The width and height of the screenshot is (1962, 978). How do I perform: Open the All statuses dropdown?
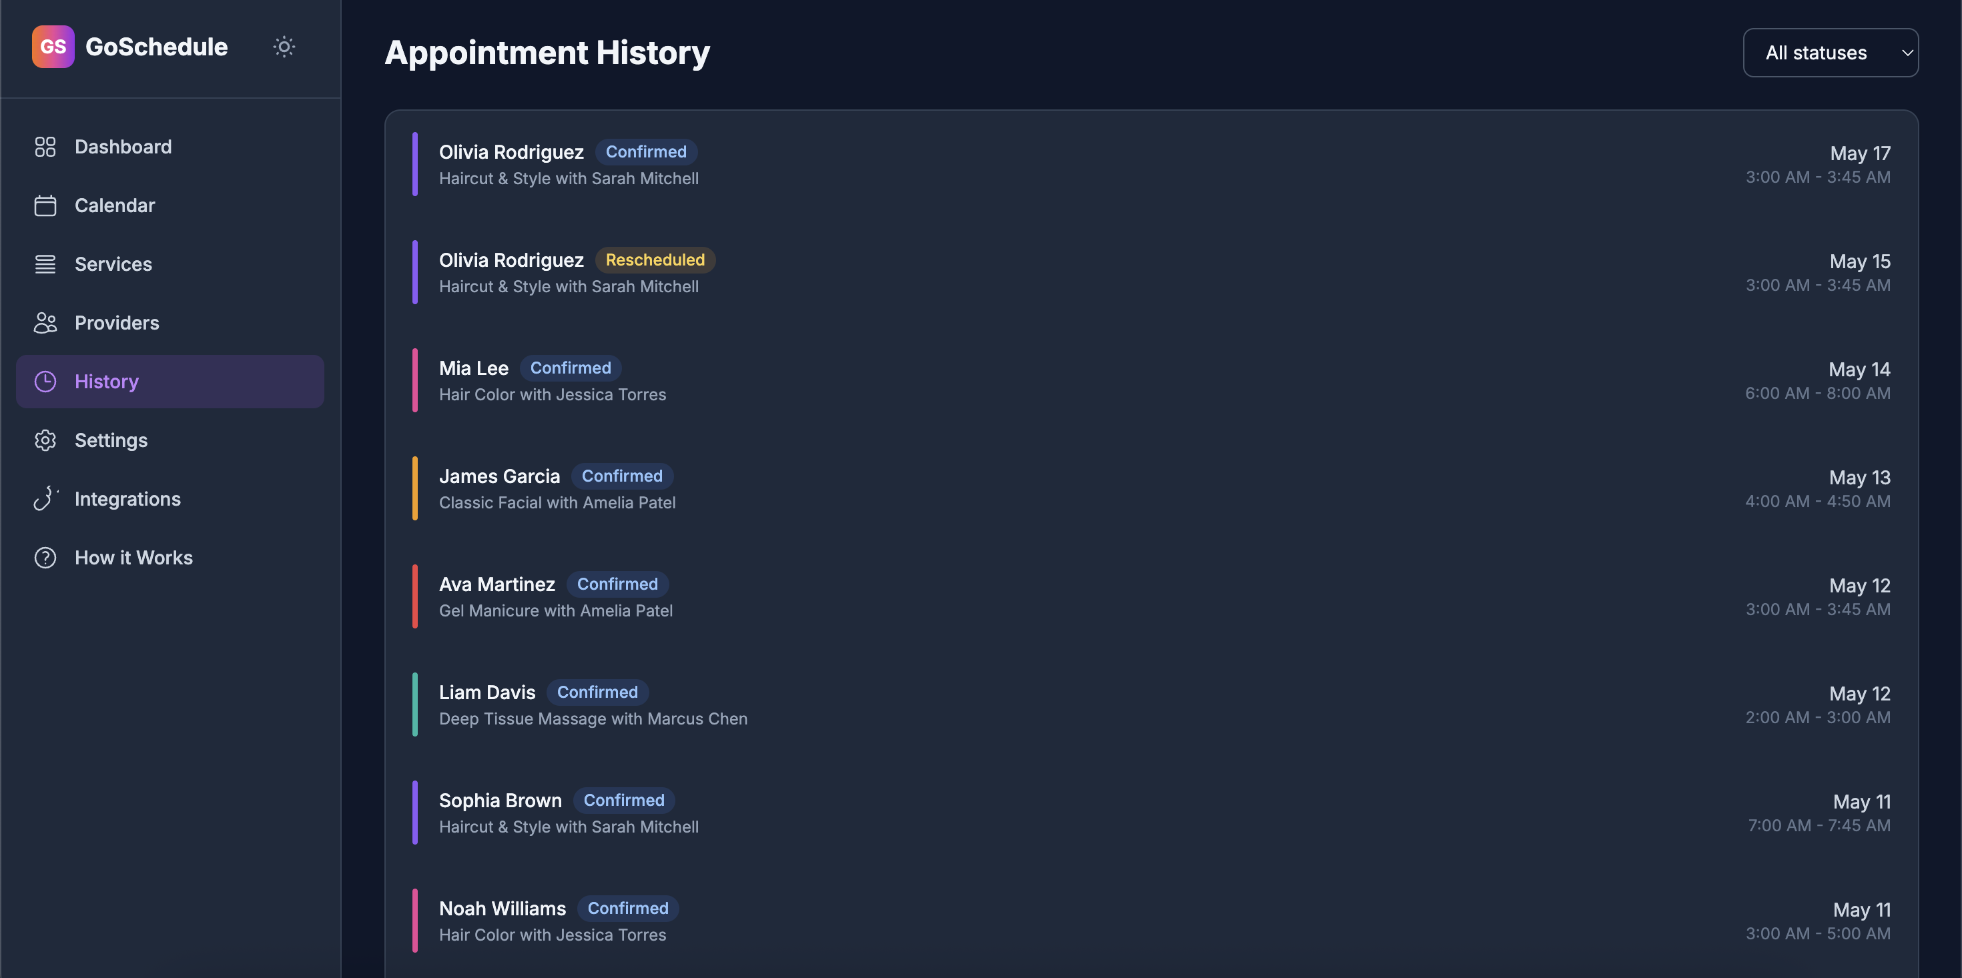click(x=1831, y=53)
